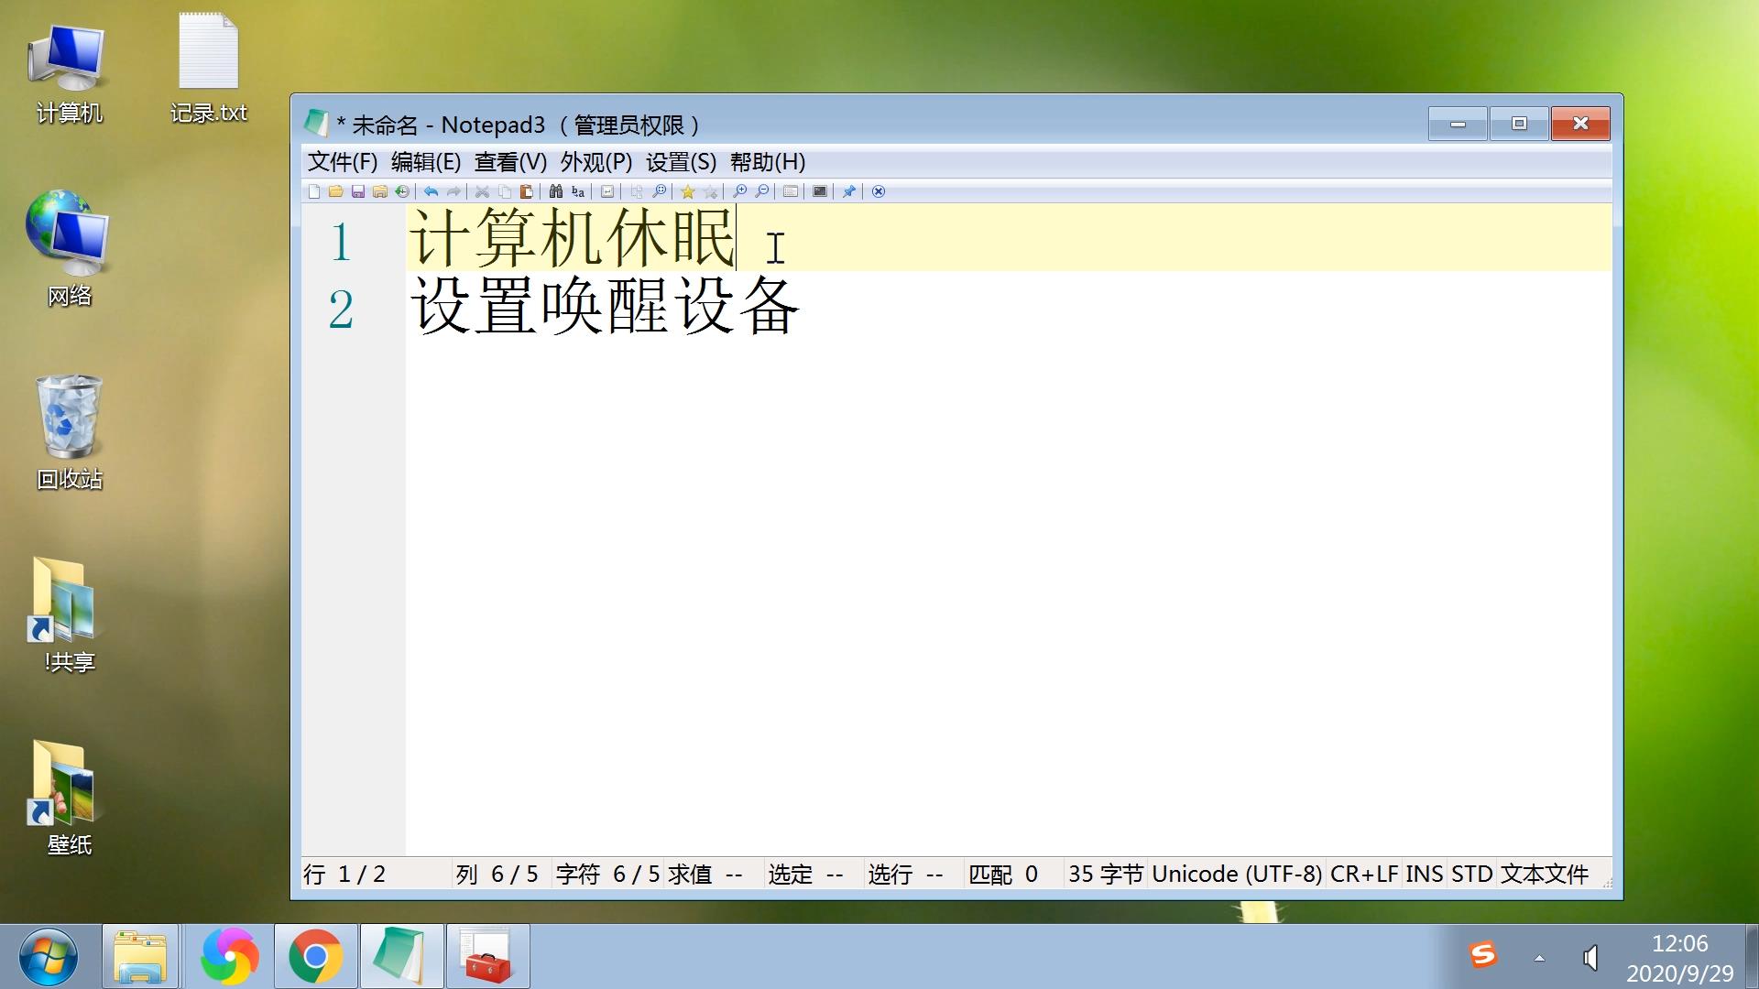Expand hidden system tray icons arrow
The image size is (1759, 989).
pyautogui.click(x=1539, y=958)
